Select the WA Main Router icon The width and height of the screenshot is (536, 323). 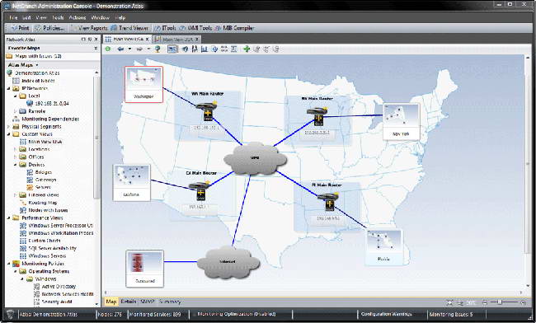(x=207, y=110)
